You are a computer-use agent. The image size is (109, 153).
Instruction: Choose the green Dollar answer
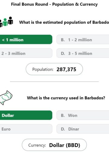point(26,115)
